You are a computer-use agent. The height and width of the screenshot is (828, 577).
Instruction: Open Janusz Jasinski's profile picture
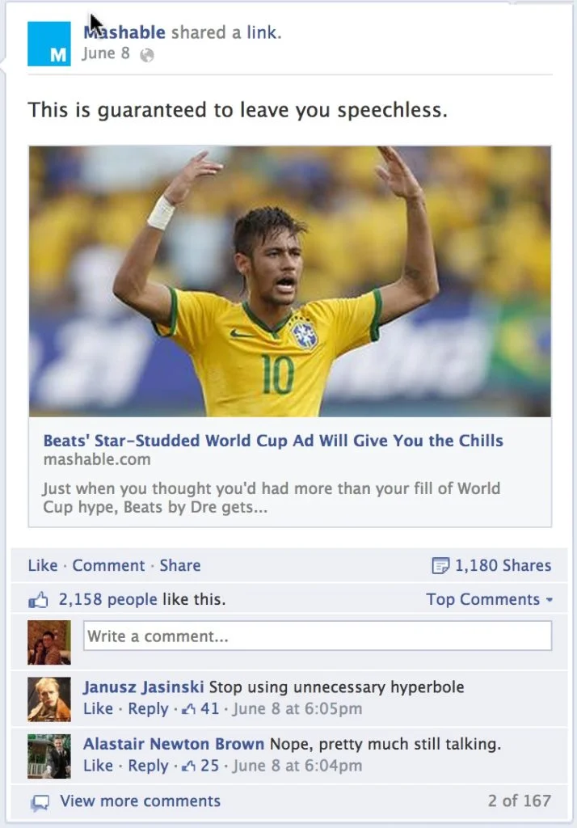(x=49, y=699)
